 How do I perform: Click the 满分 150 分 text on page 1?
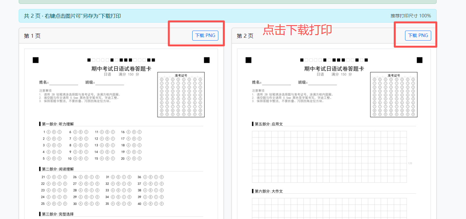(129, 74)
